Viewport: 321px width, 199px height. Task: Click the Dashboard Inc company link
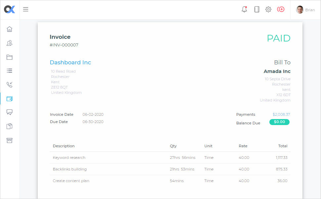(x=70, y=62)
